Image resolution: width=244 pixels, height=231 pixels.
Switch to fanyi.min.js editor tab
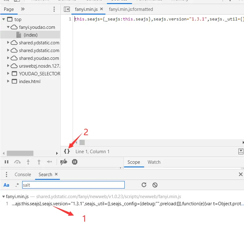pos(86,9)
